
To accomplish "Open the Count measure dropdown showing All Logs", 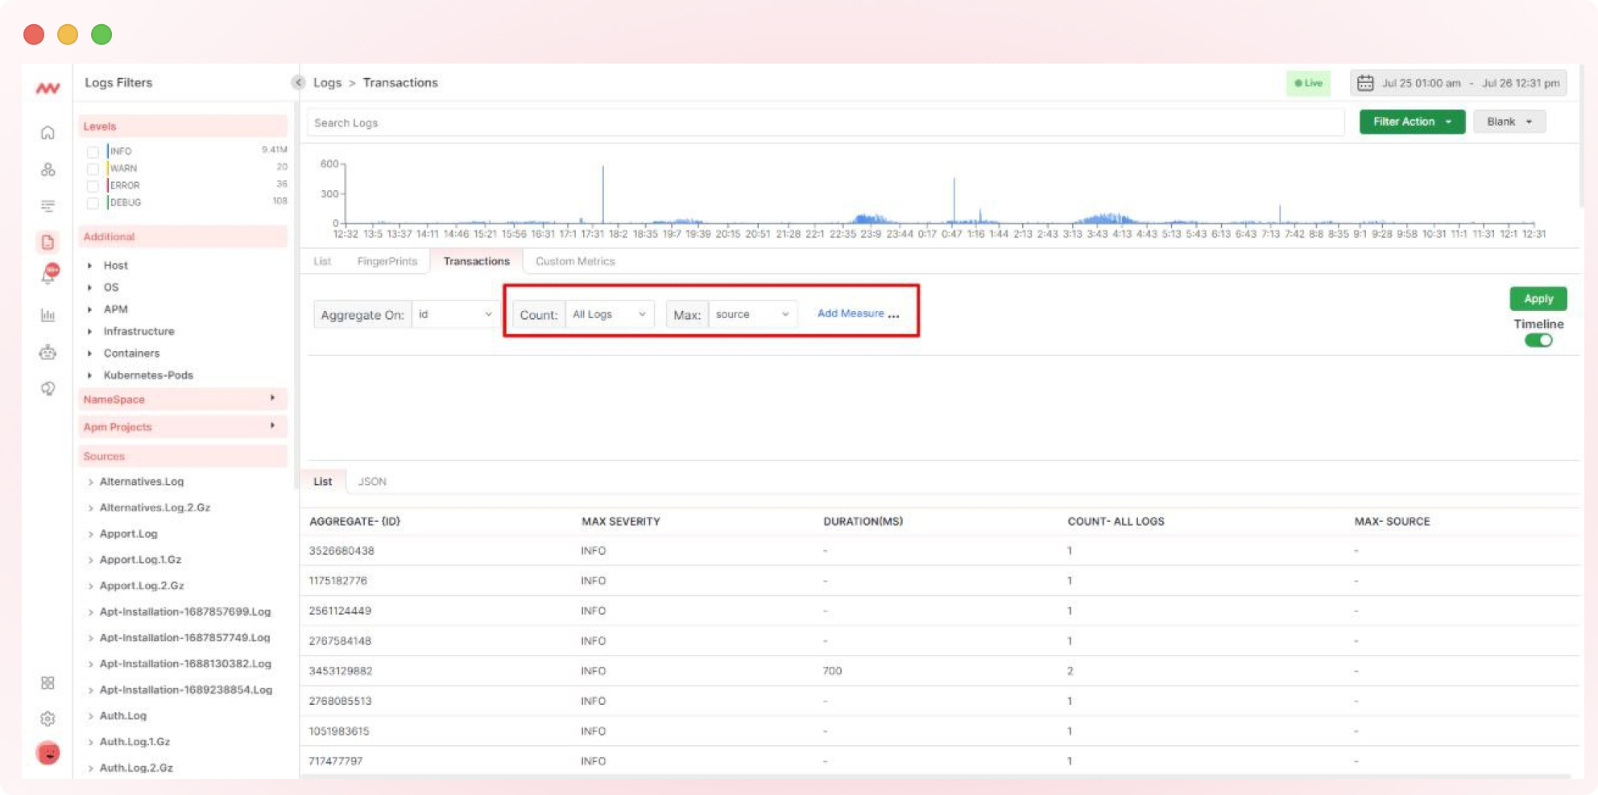I will pyautogui.click(x=610, y=314).
